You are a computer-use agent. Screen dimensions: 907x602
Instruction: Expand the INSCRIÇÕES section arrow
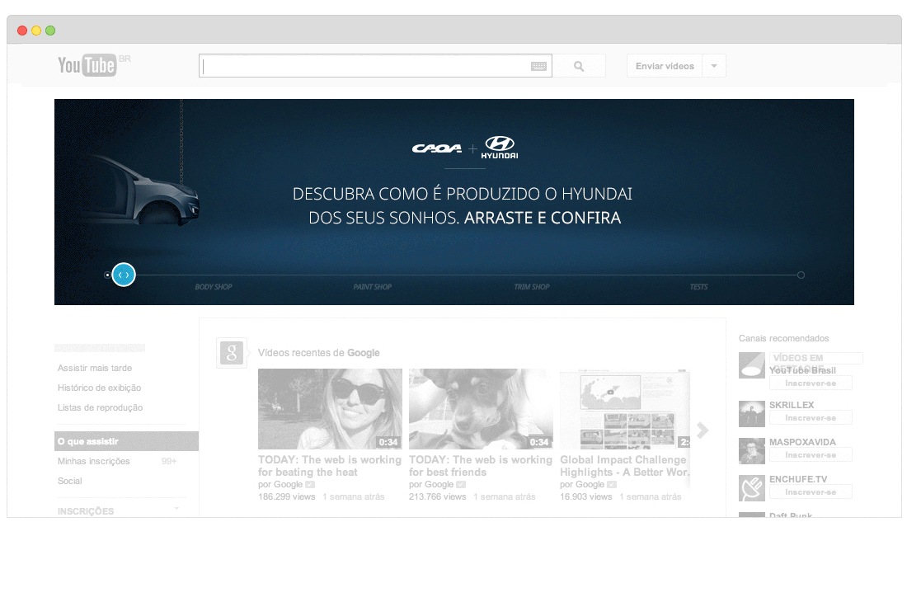click(x=176, y=509)
